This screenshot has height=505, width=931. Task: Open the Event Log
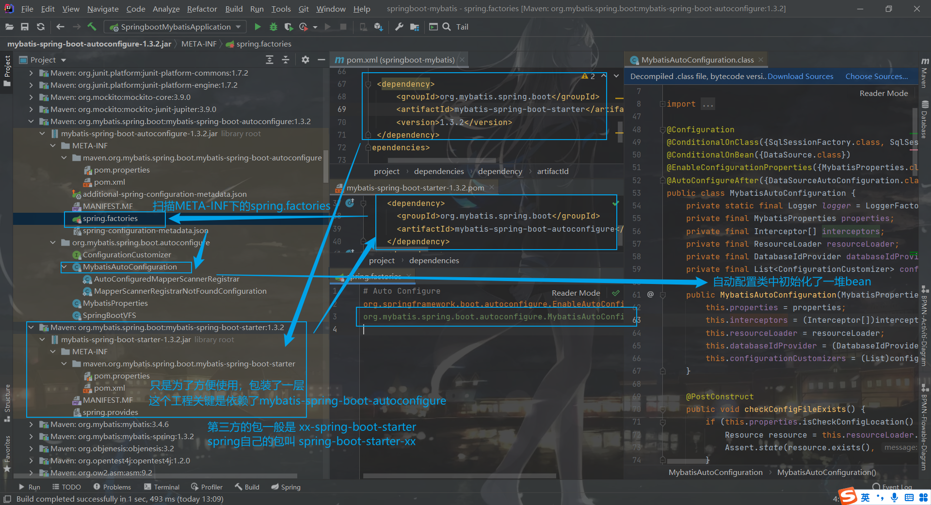(x=892, y=487)
